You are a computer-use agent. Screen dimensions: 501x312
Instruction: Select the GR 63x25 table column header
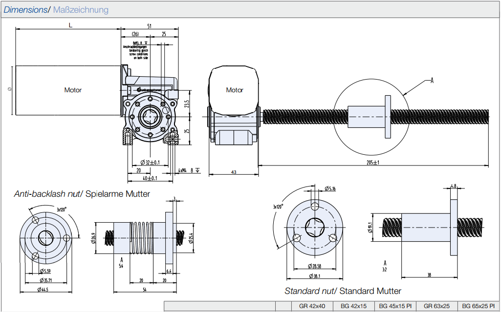pos(436,306)
